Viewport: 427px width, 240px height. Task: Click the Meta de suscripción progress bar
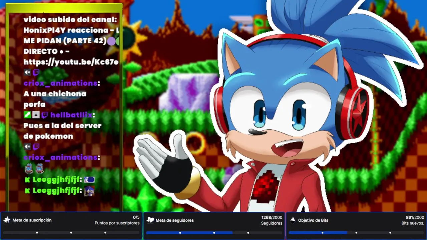71,233
